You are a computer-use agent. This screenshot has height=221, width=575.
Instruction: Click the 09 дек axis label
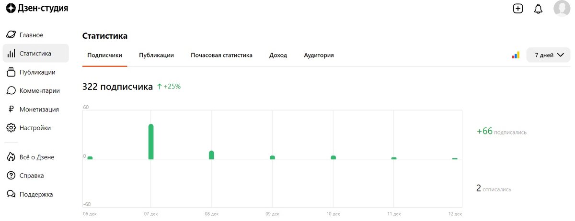(272, 214)
